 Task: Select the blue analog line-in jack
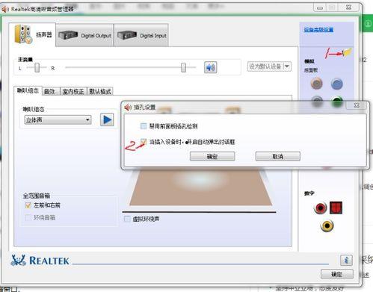click(x=336, y=84)
